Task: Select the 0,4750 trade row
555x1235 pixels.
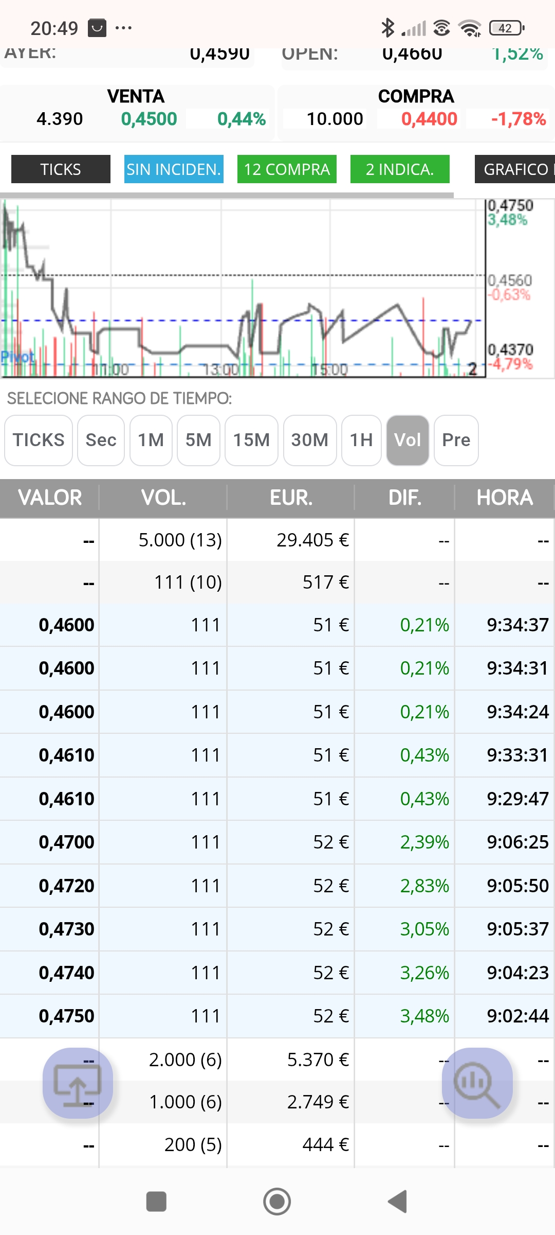Action: [277, 1016]
